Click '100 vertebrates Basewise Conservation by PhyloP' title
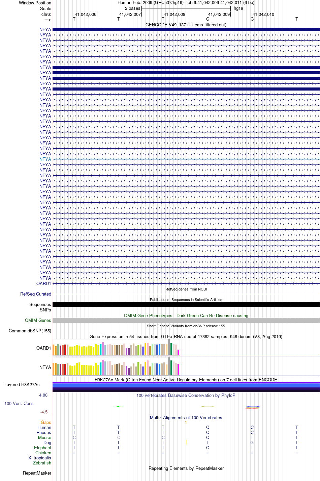Viewport: 320px width, 481px height. (186, 395)
